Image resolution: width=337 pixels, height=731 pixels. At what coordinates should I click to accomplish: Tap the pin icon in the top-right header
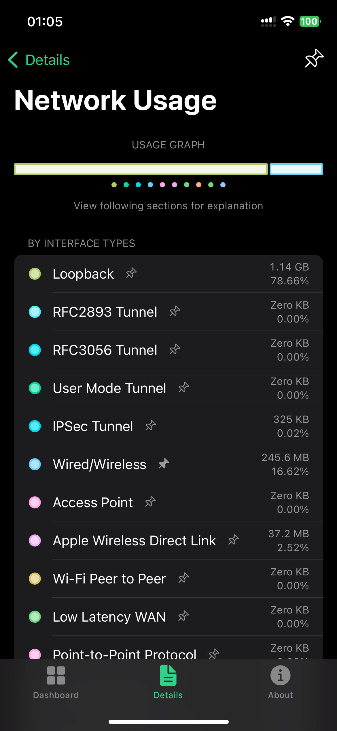(314, 59)
